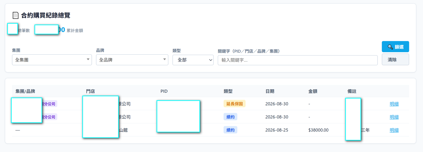Click the amount $38000.00
The width and height of the screenshot is (423, 152).
click(x=318, y=130)
